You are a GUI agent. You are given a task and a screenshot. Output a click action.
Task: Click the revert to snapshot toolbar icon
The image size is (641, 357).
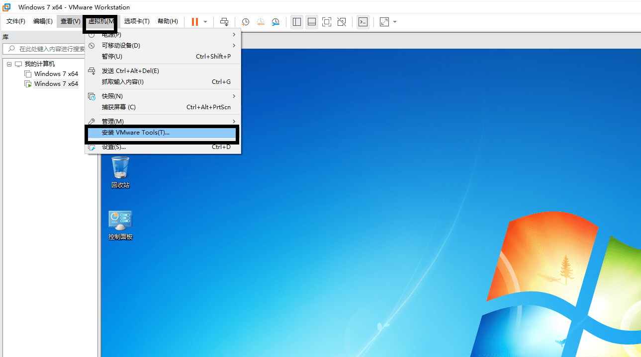(261, 22)
